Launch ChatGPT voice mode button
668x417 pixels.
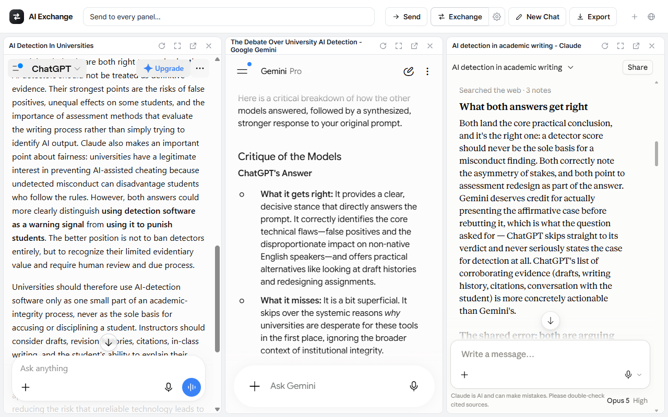192,387
